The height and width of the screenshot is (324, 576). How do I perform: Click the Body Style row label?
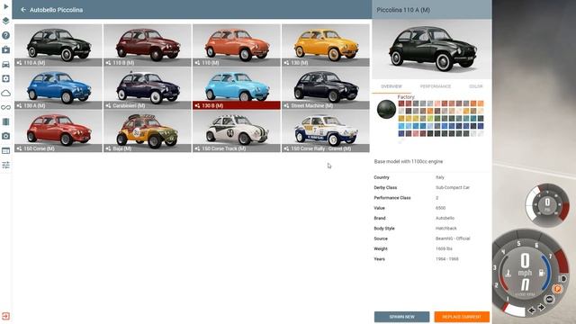tap(384, 229)
